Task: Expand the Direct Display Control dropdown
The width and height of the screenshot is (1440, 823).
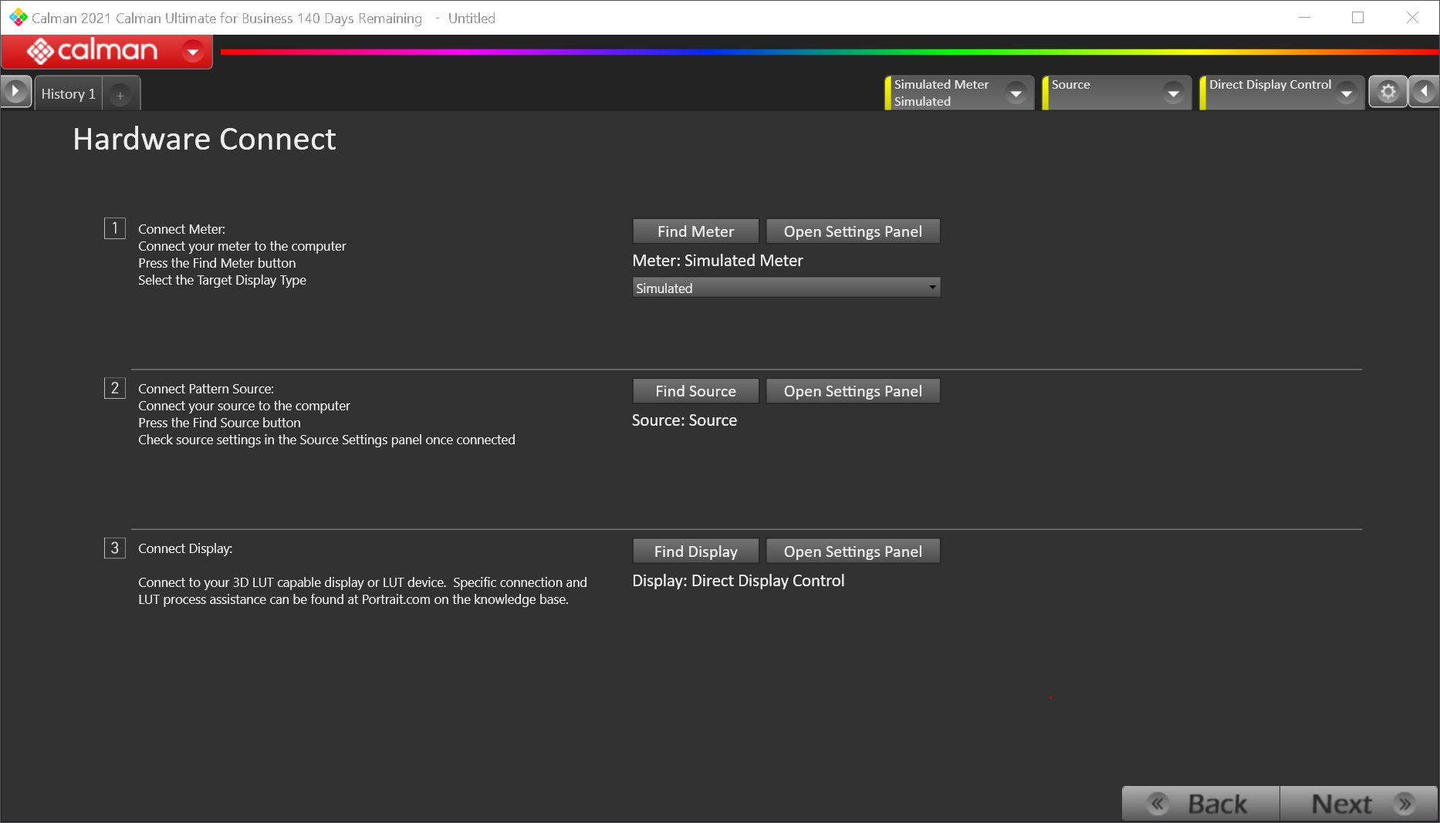Action: 1346,93
